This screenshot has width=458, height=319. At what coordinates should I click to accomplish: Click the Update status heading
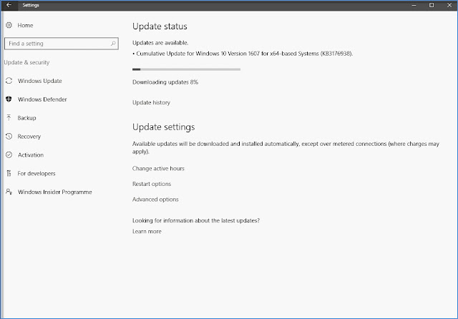click(160, 26)
